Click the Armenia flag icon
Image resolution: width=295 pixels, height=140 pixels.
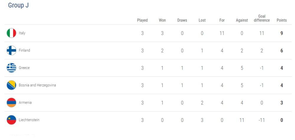tap(12, 102)
